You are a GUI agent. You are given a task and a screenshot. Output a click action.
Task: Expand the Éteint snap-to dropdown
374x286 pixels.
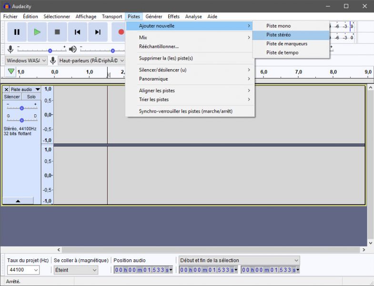(x=75, y=270)
